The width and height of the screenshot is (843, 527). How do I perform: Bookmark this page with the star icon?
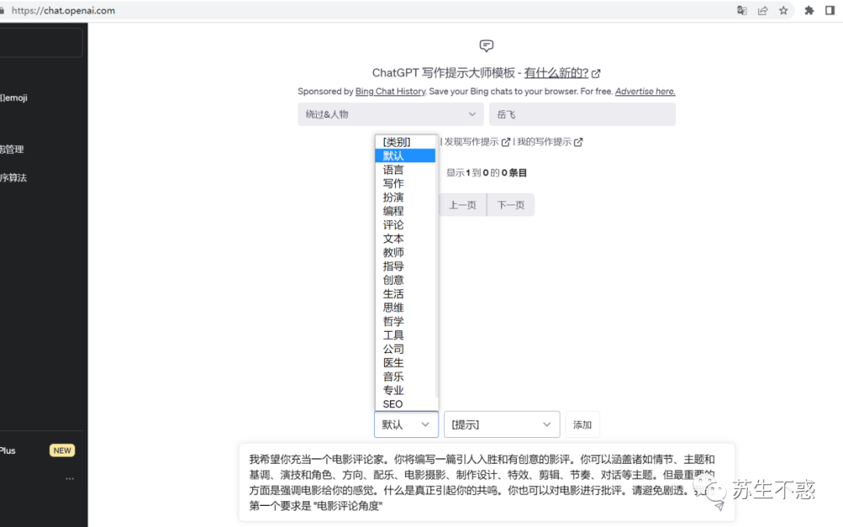pyautogui.click(x=784, y=11)
